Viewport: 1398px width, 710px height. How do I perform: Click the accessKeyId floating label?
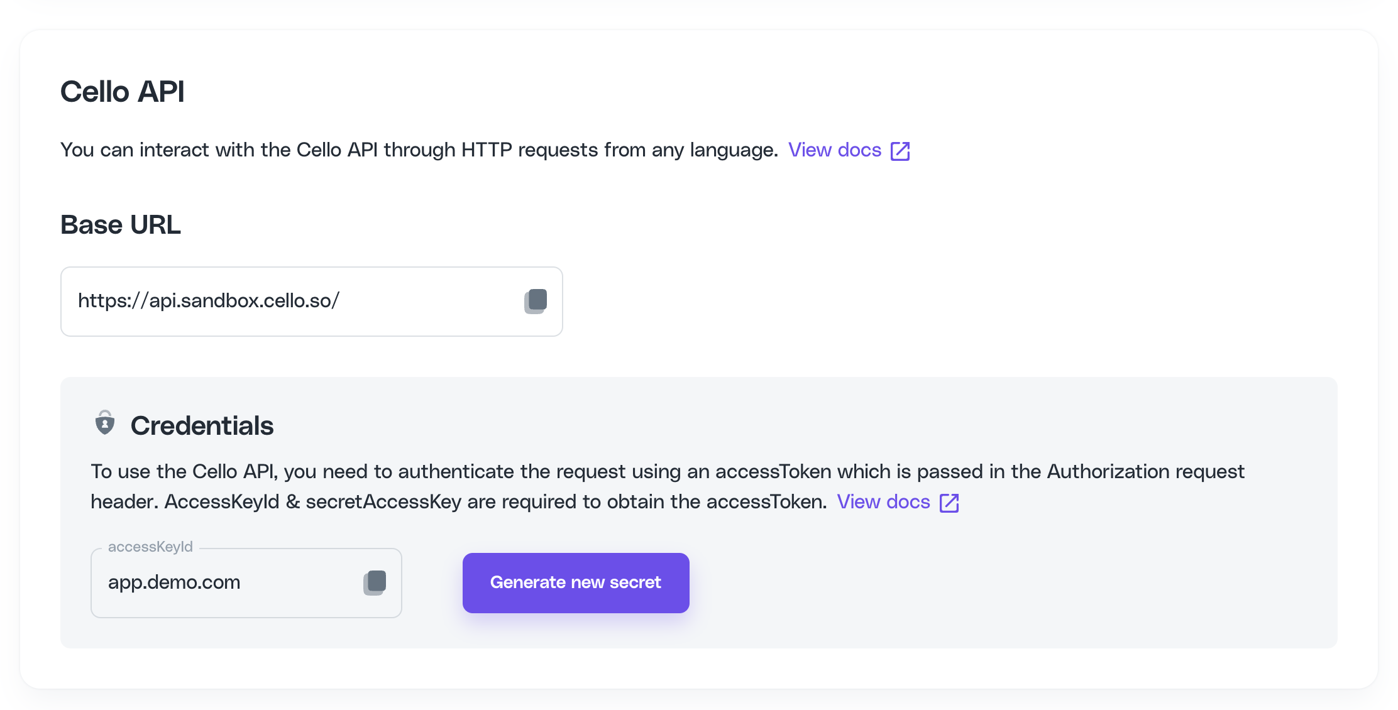pyautogui.click(x=150, y=547)
